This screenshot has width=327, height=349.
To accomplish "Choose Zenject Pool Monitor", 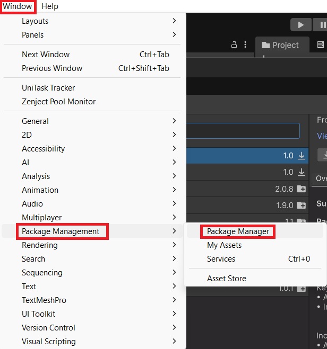I will click(x=58, y=102).
